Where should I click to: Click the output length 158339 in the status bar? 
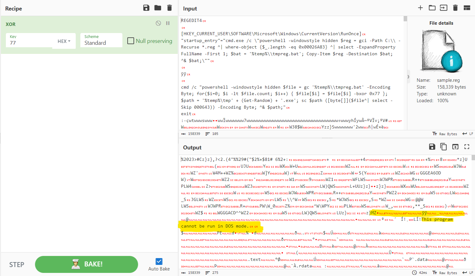pyautogui.click(x=191, y=273)
